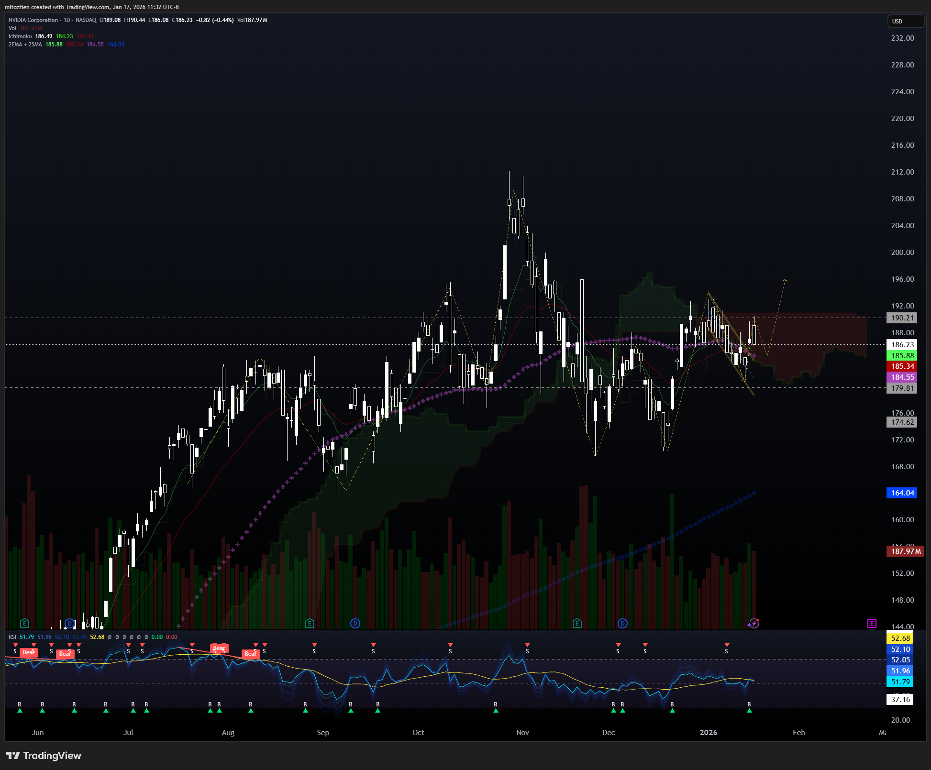931x770 pixels.
Task: Click the H190.44 high value in header
Action: (x=134, y=20)
